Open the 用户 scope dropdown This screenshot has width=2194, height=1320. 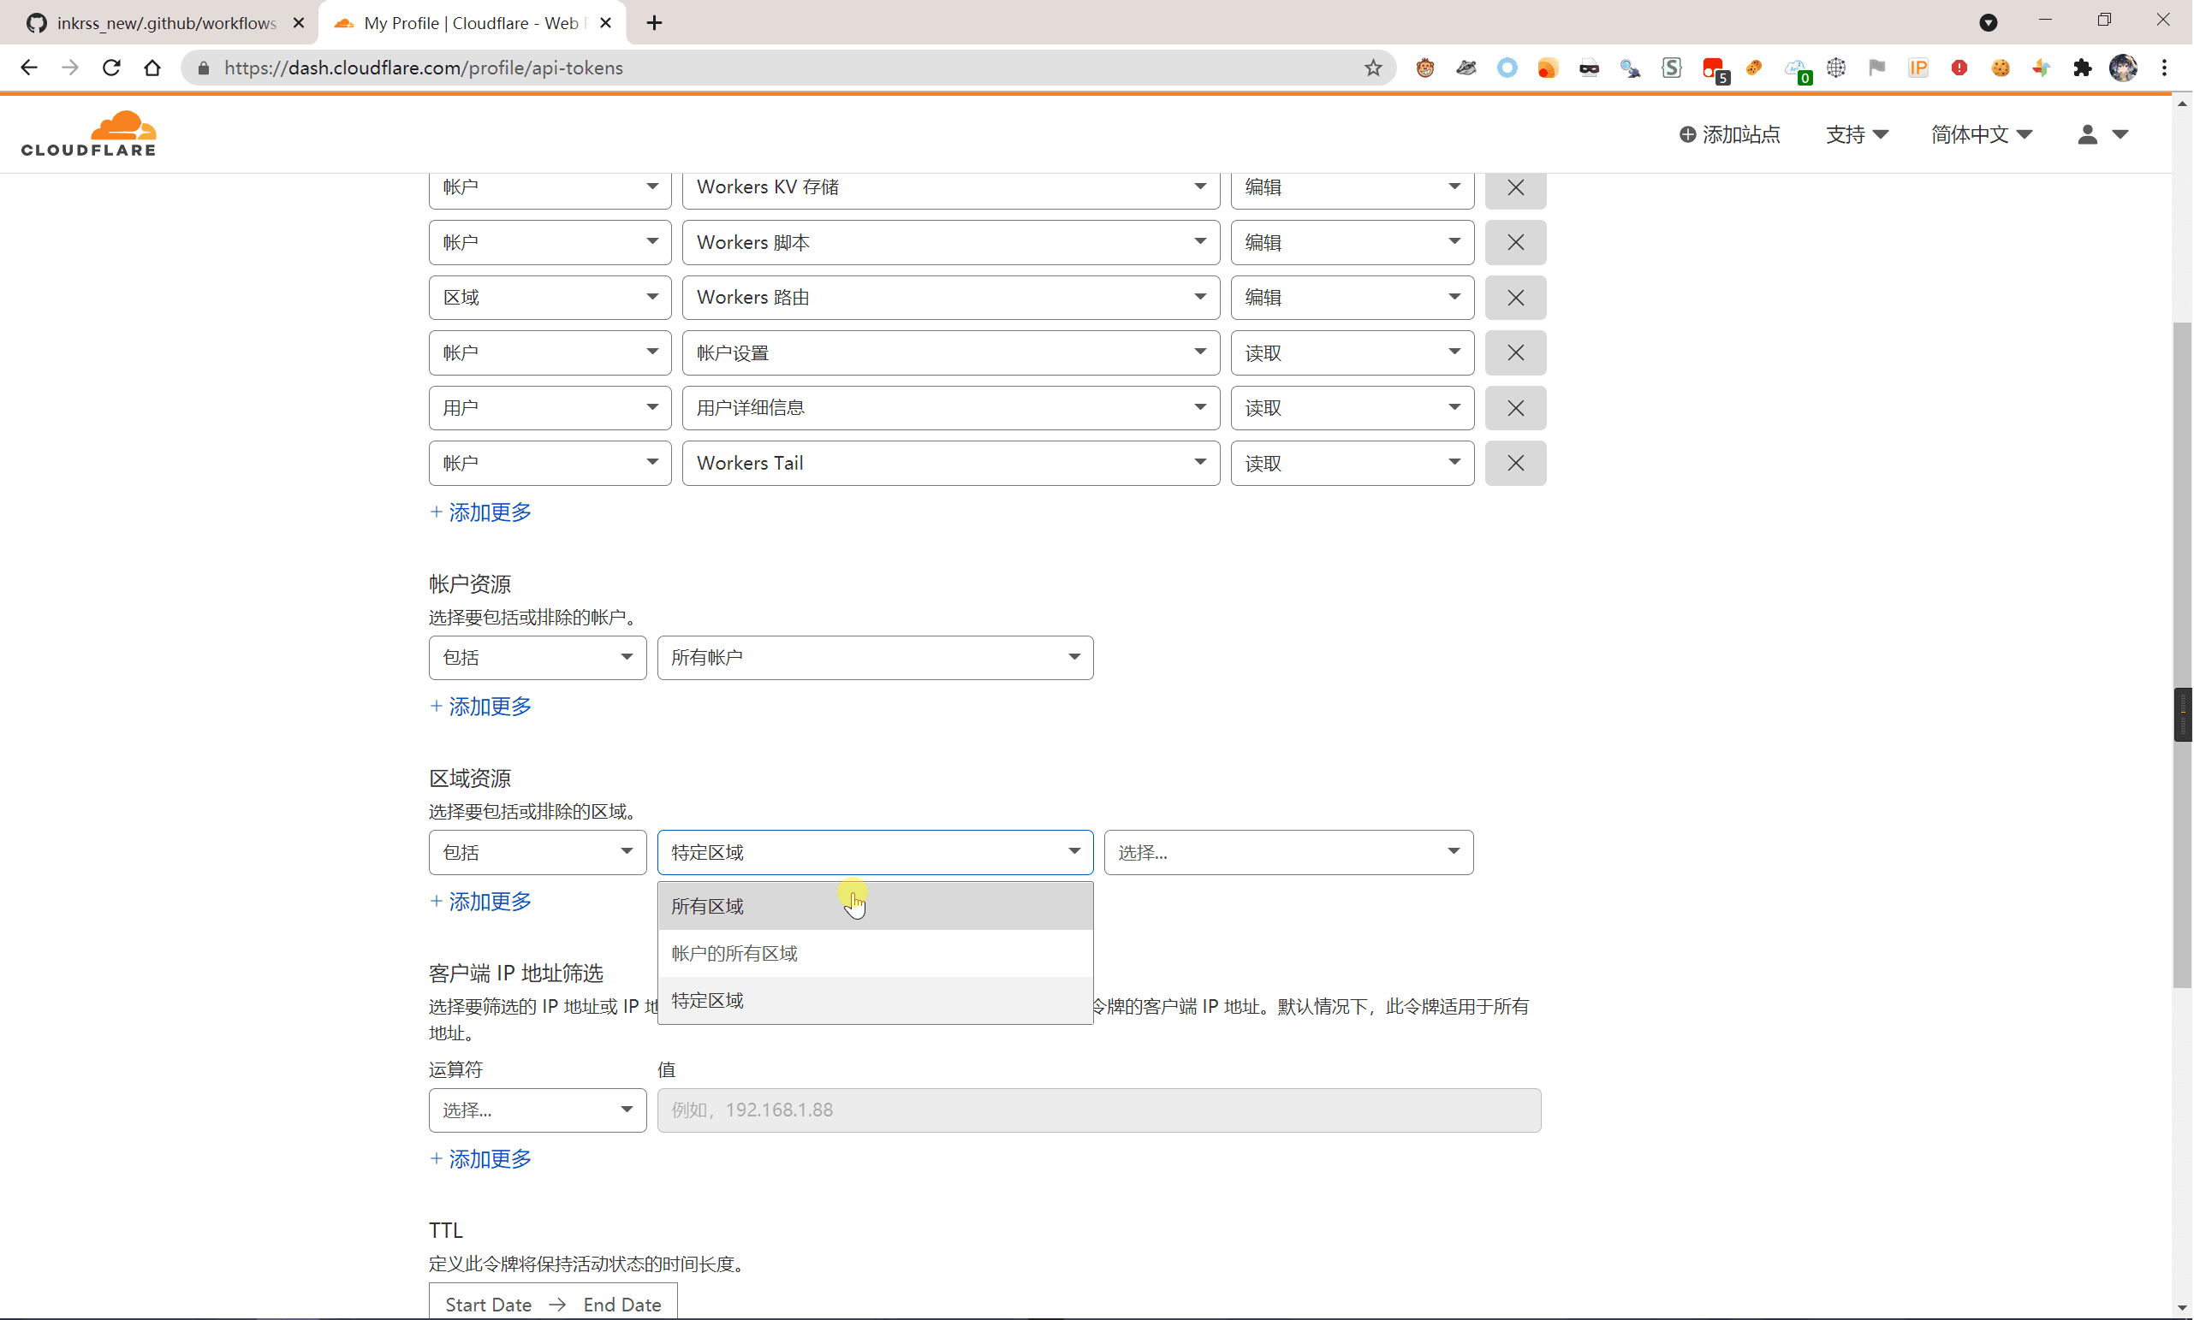pyautogui.click(x=550, y=408)
